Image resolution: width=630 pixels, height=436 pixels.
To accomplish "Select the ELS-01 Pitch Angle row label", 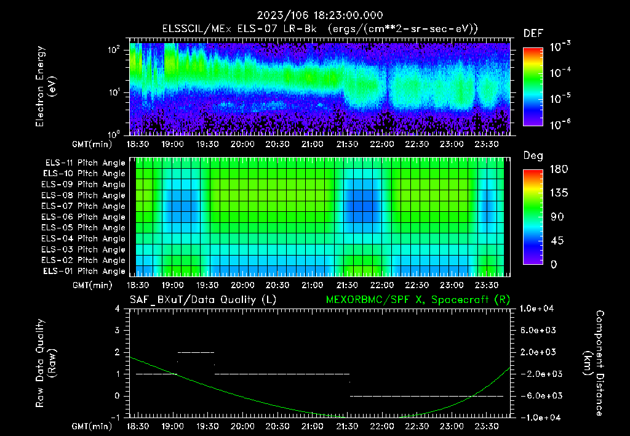I will click(84, 271).
